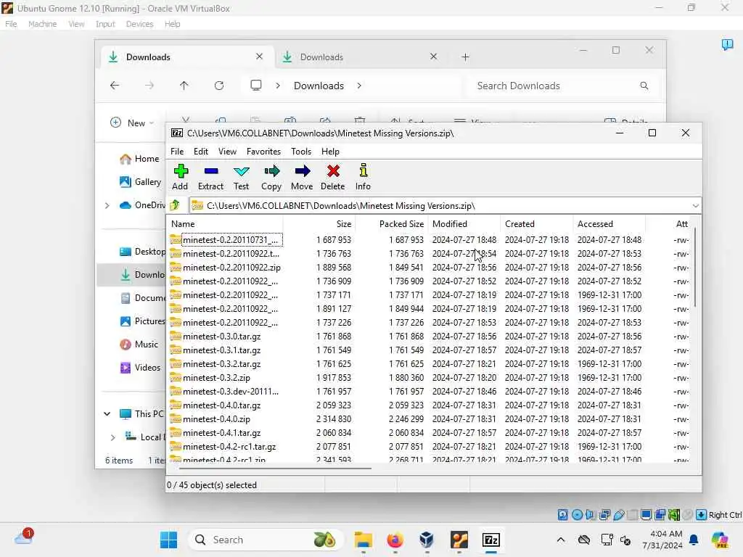Open the Tools menu in 7-Zip

click(301, 152)
